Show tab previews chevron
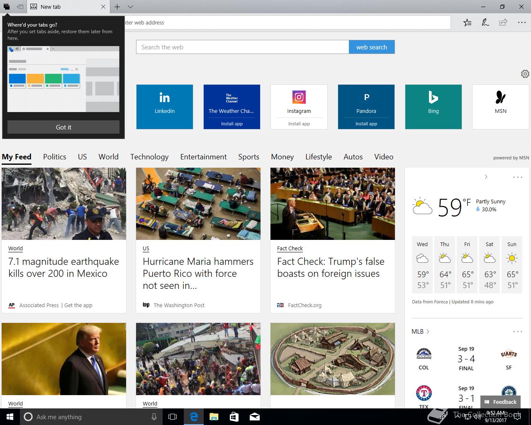 pyautogui.click(x=130, y=7)
